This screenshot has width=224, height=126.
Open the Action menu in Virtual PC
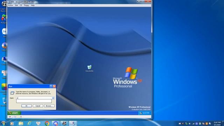(x=10, y=5)
